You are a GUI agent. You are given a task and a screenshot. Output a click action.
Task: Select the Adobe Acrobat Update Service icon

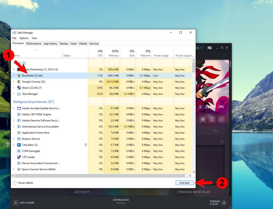pos(19,108)
